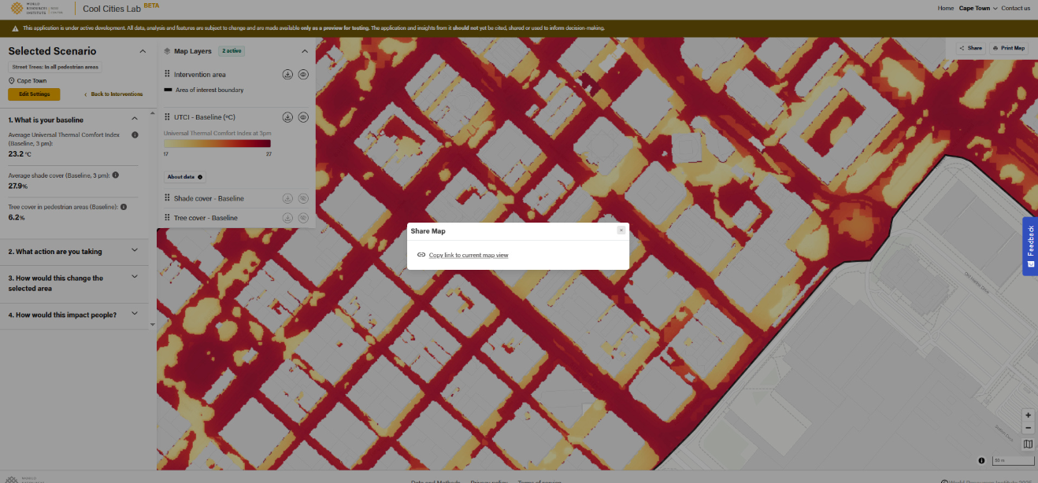Hide the UTCI - Baseline layer

click(x=303, y=117)
